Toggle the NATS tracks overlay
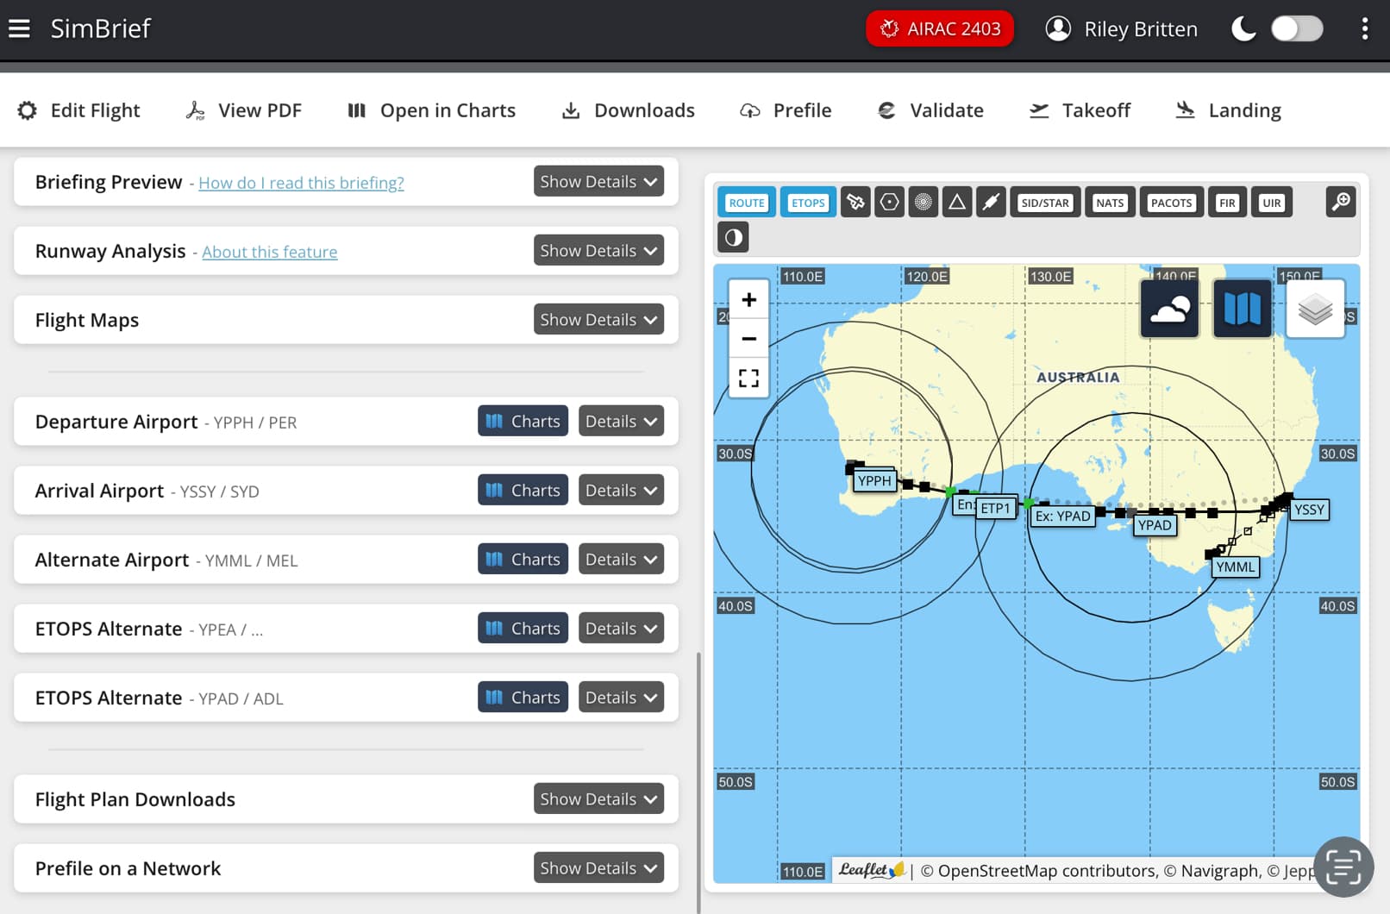Viewport: 1390px width, 914px height. click(1110, 203)
